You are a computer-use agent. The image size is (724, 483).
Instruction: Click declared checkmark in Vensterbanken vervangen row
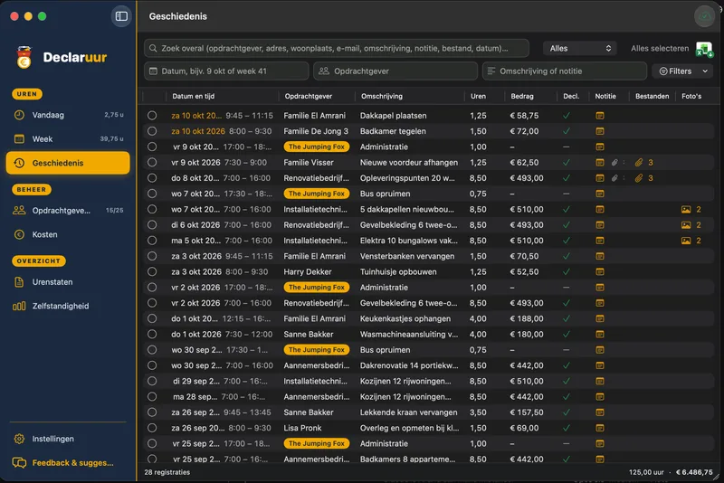tap(567, 256)
